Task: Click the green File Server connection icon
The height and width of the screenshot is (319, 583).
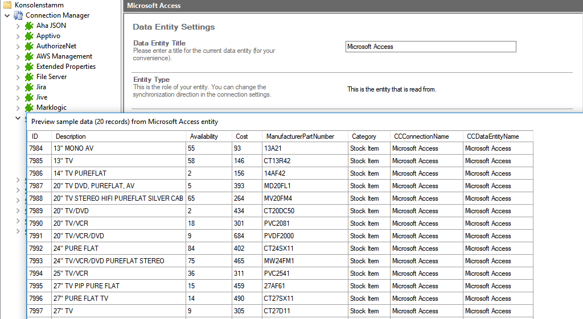Action: 29,77
